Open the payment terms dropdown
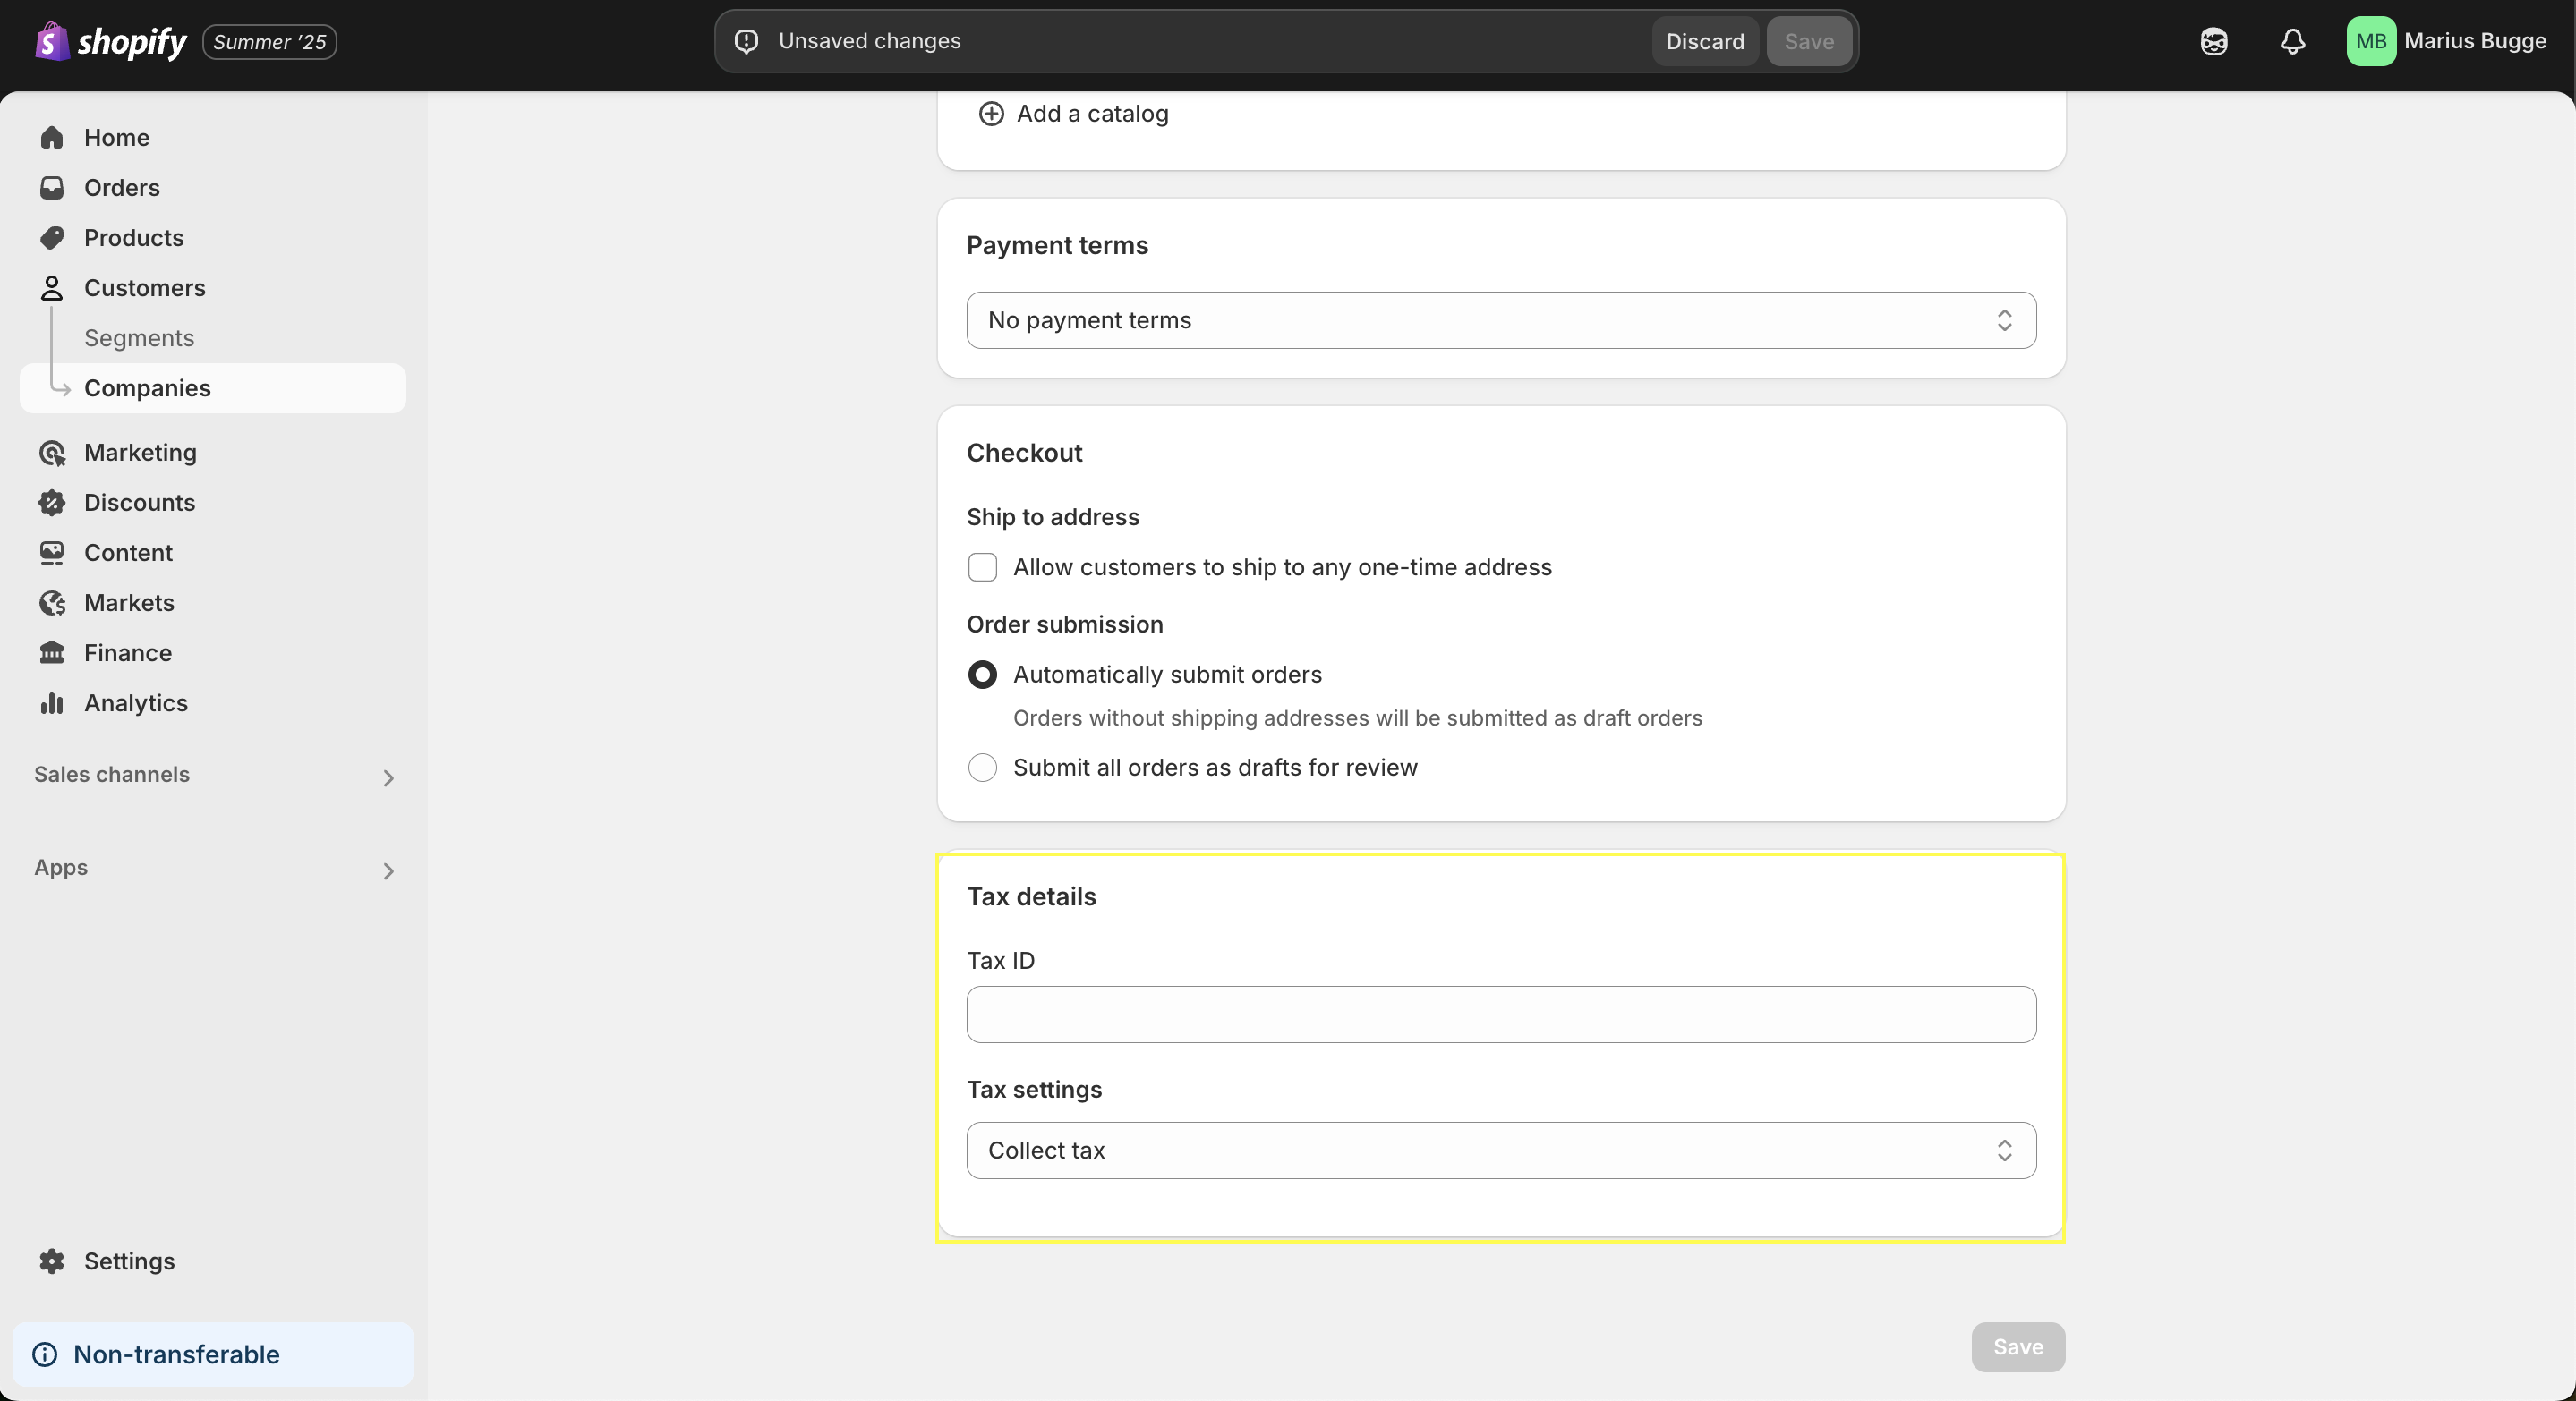Viewport: 2576px width, 1401px height. [1501, 319]
